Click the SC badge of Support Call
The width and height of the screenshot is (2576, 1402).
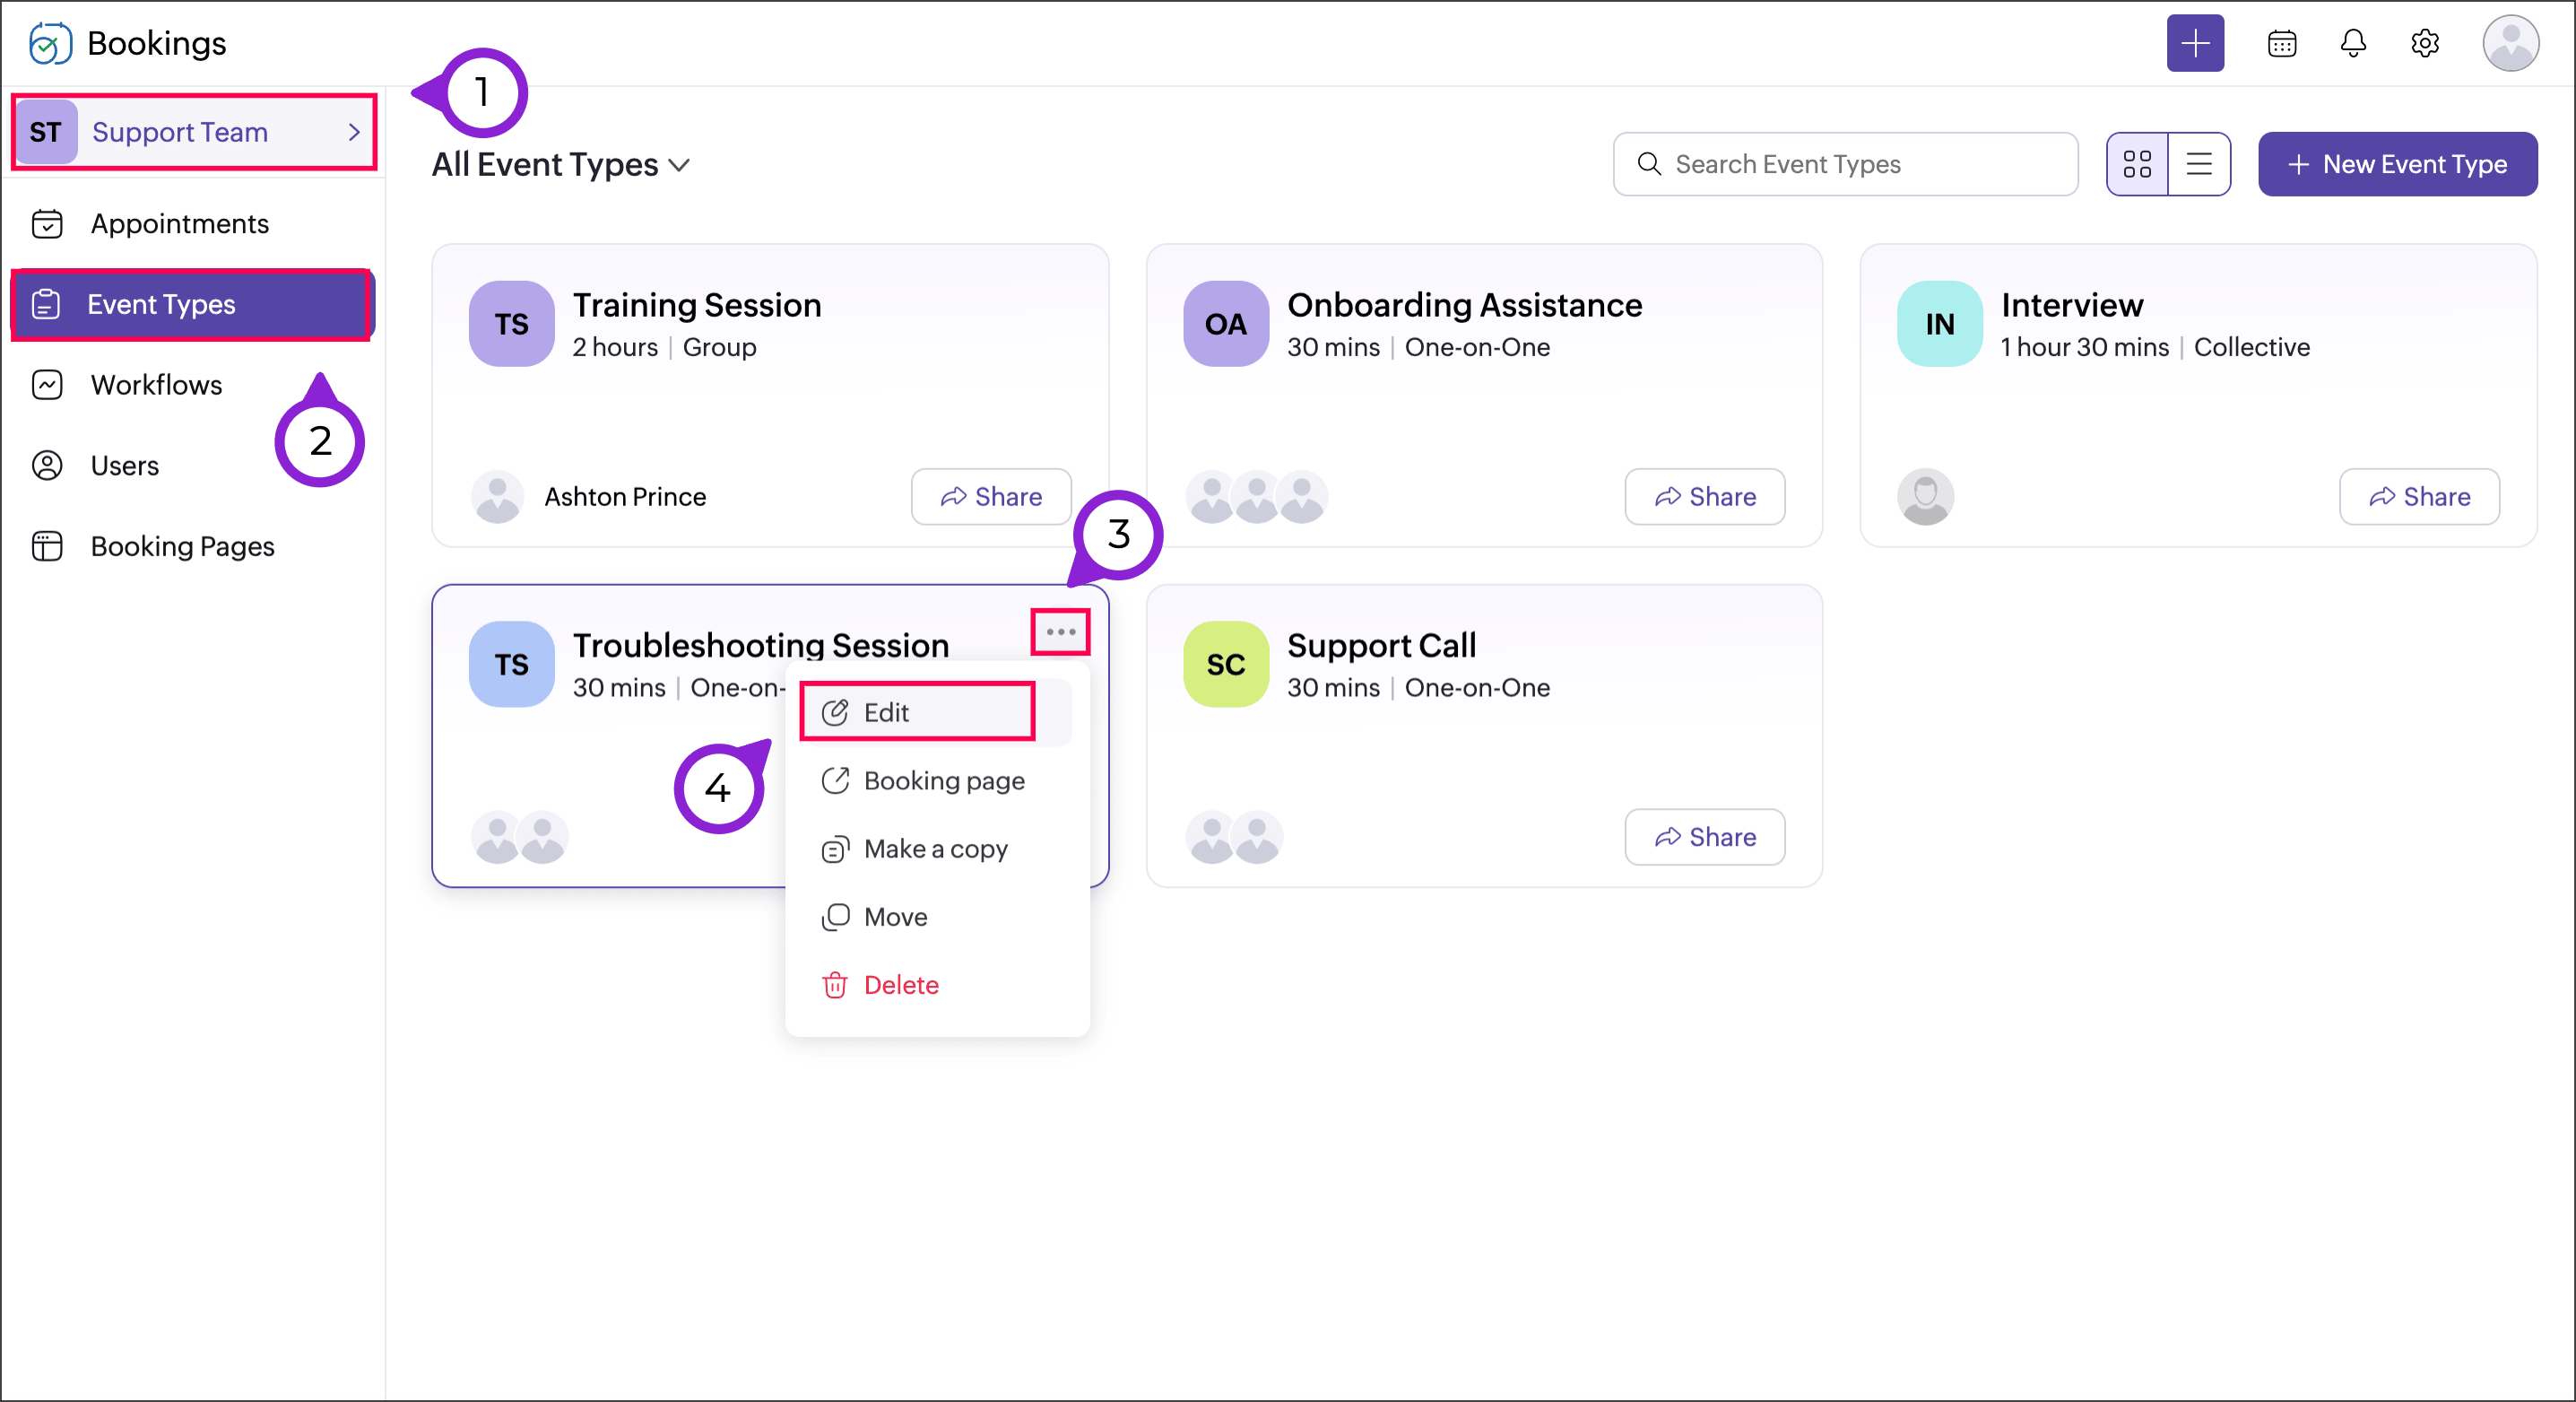[1225, 664]
